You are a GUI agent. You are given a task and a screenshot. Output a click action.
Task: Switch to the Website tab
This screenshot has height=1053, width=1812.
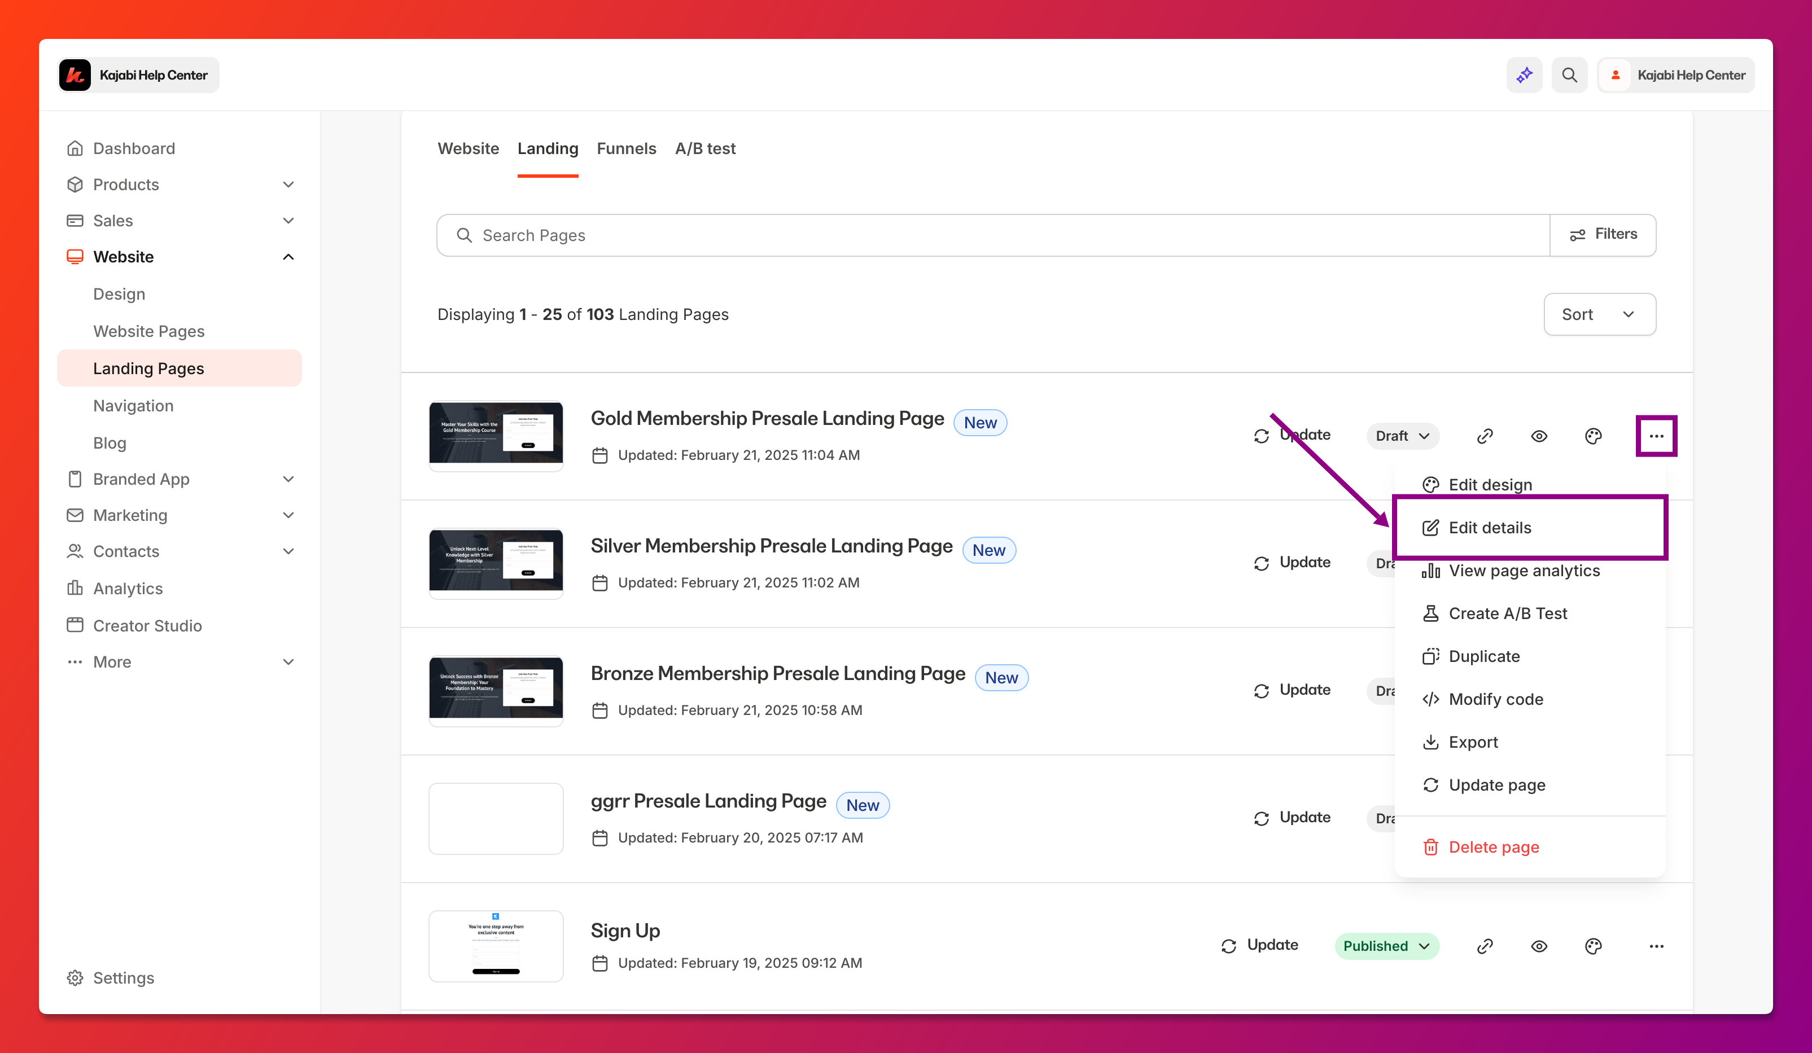[468, 148]
